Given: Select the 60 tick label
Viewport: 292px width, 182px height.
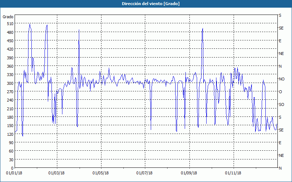Looking at the screenshot, I should pyautogui.click(x=11, y=151).
